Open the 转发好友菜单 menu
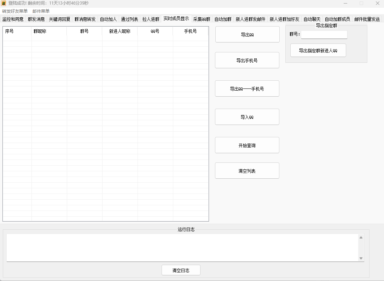The image size is (384, 281). pos(14,11)
